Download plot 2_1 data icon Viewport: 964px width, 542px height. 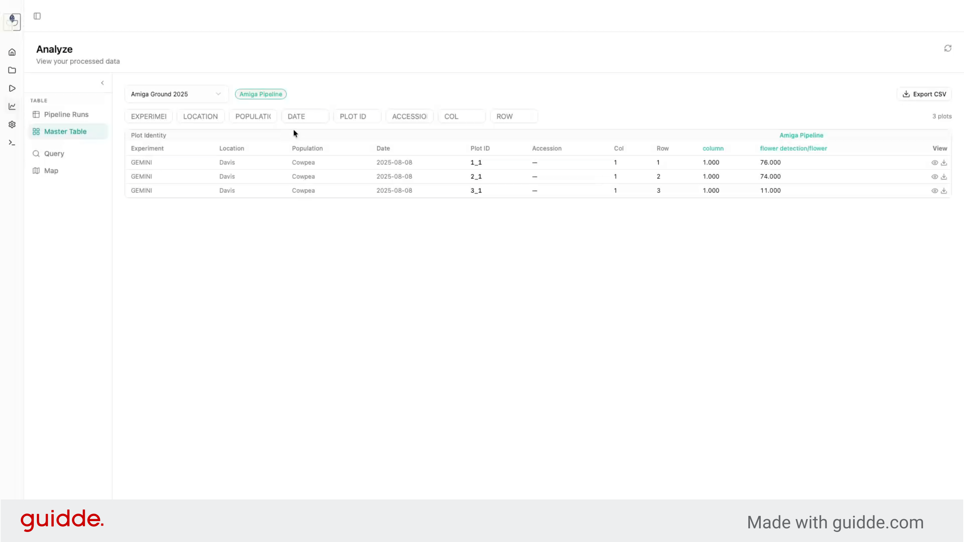click(x=944, y=177)
